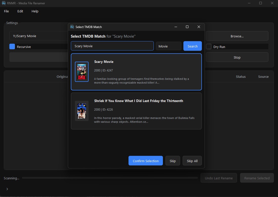The image size is (278, 197).
Task: Click the Scary Movie search text field
Action: (112, 46)
